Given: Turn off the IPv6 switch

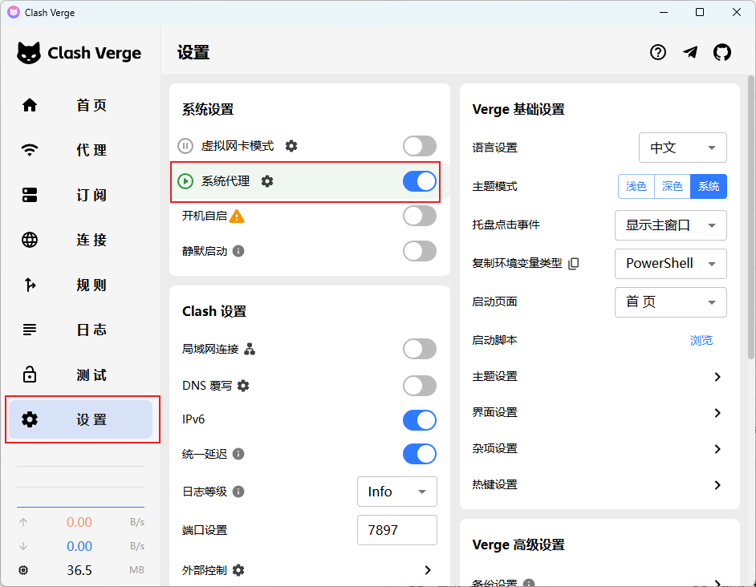Looking at the screenshot, I should click(x=419, y=420).
